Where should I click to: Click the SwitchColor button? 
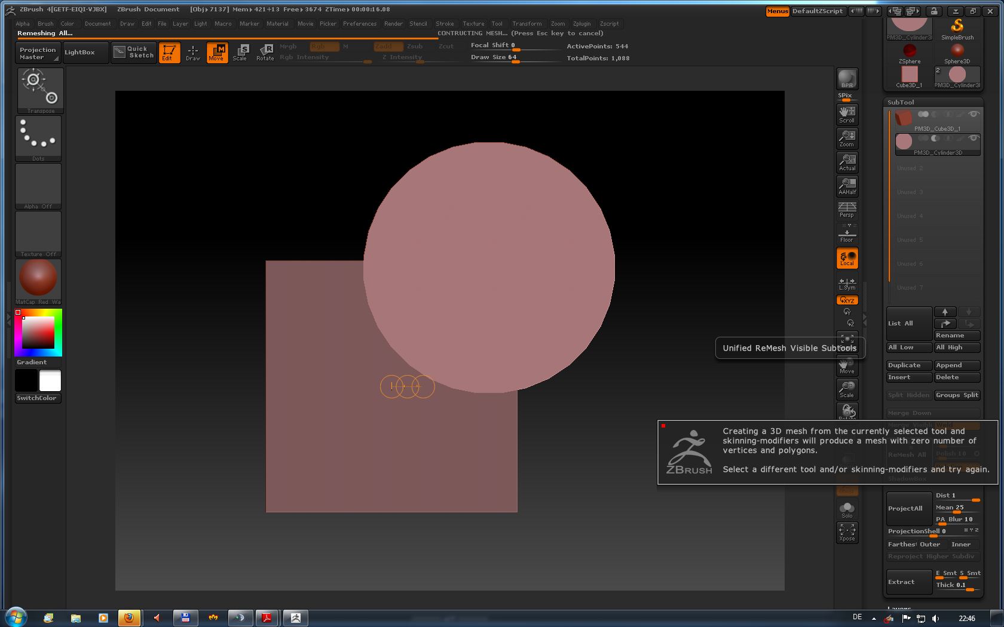(x=38, y=398)
